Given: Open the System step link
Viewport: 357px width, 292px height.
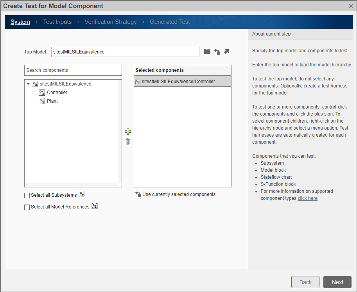Looking at the screenshot, I should [x=20, y=22].
